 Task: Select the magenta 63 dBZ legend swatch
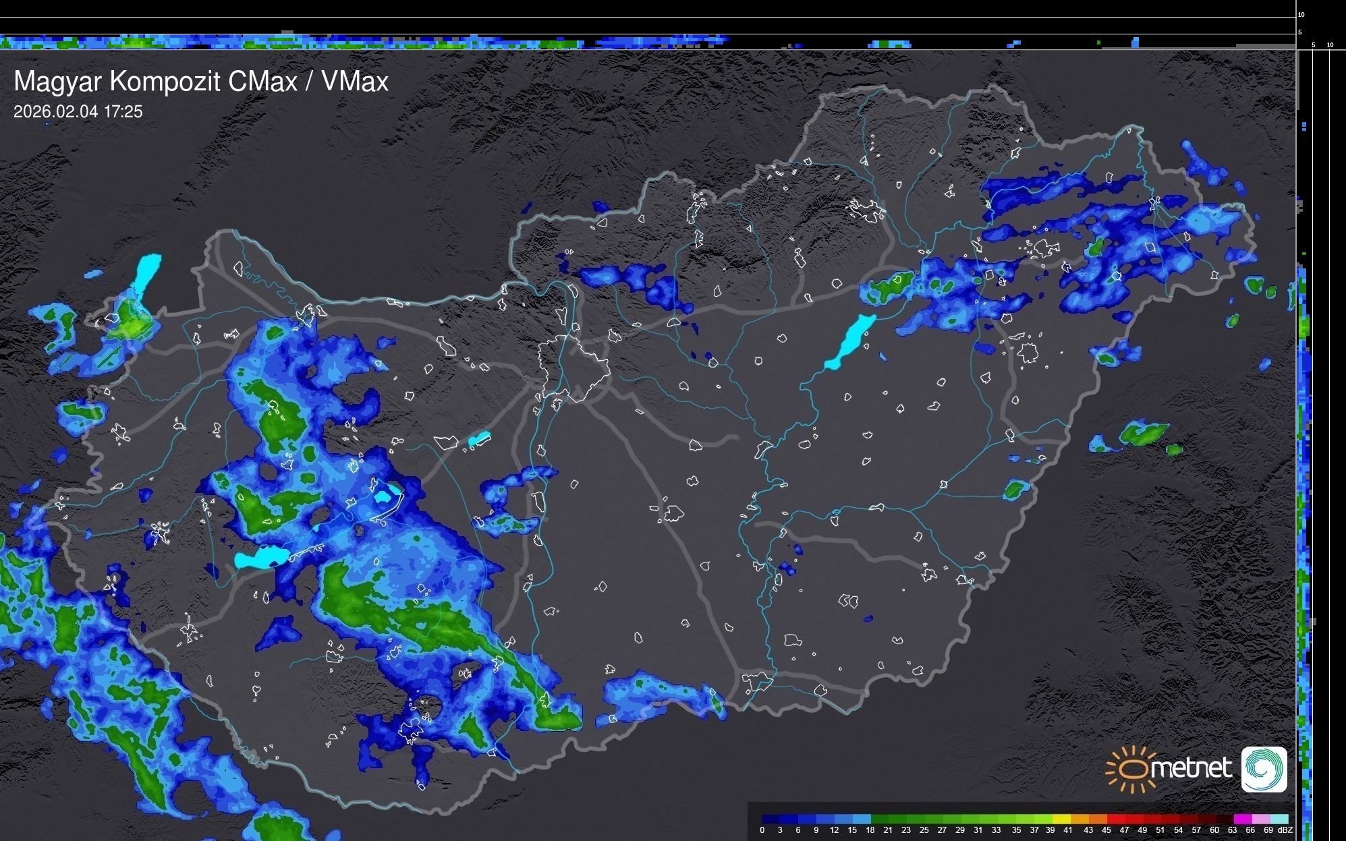pyautogui.click(x=1242, y=819)
